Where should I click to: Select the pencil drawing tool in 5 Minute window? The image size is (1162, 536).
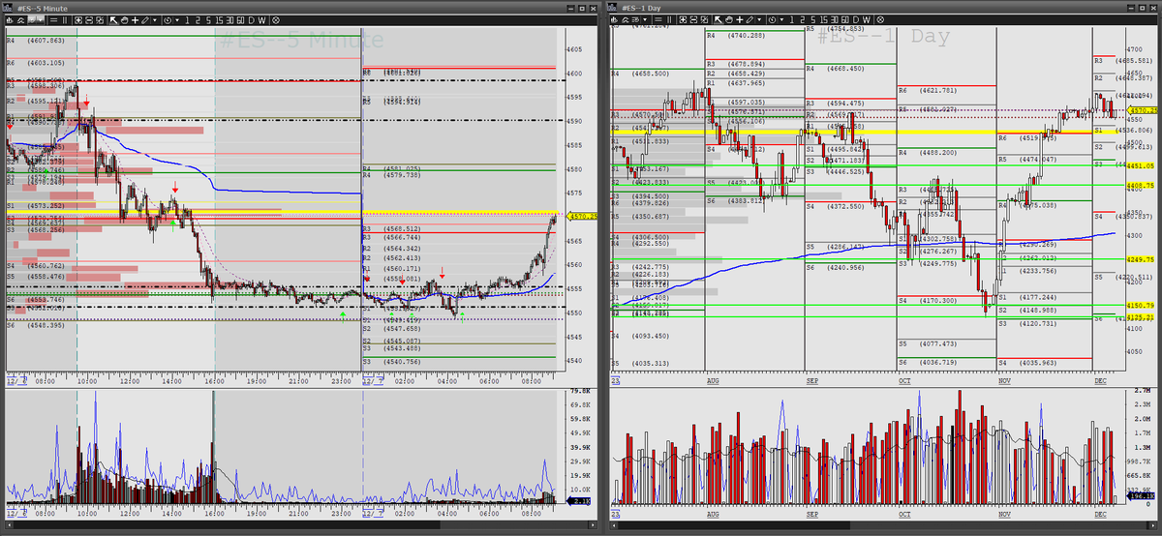(x=144, y=20)
